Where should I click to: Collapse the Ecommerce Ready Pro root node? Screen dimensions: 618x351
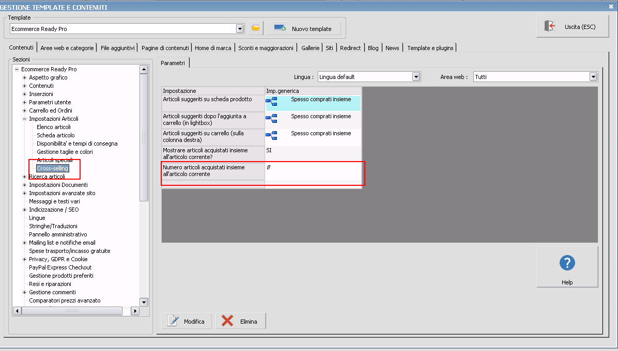coord(17,69)
